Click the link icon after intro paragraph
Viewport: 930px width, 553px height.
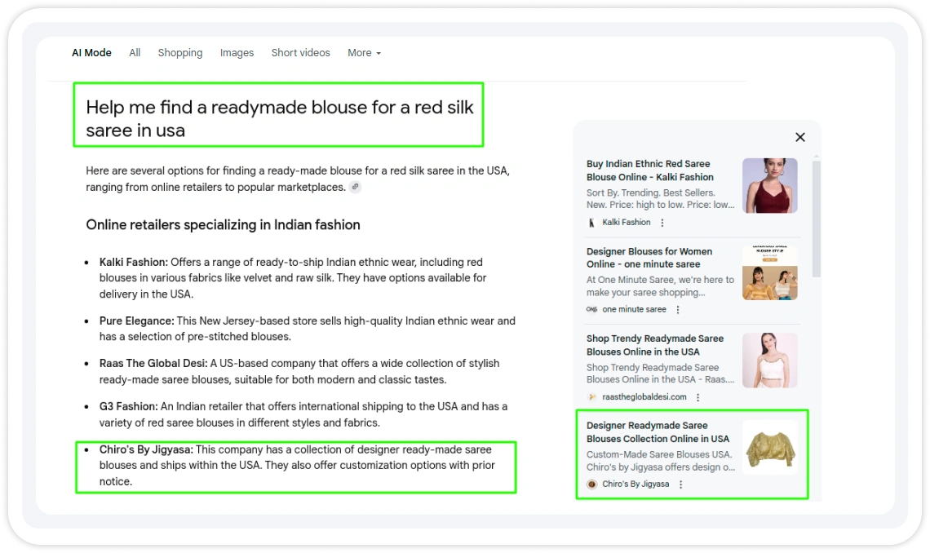355,187
